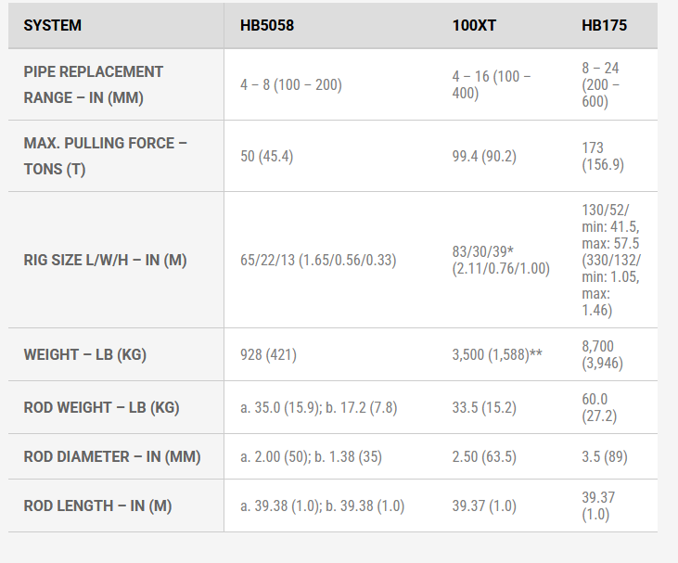Screen dimensions: 678x563
Task: Select the HB5058 column header
Action: (267, 25)
